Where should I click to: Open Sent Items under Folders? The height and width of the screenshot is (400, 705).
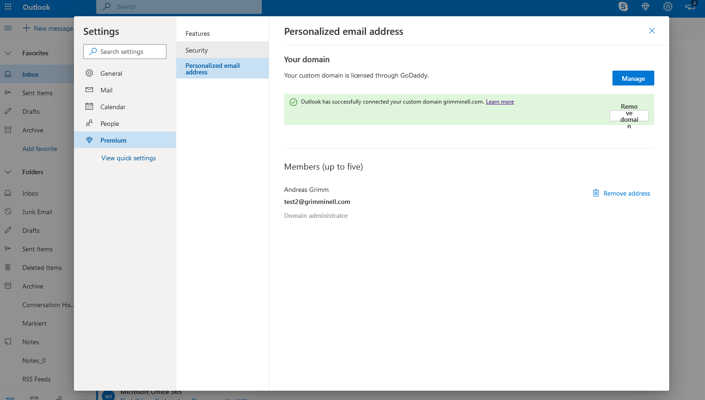pyautogui.click(x=37, y=249)
